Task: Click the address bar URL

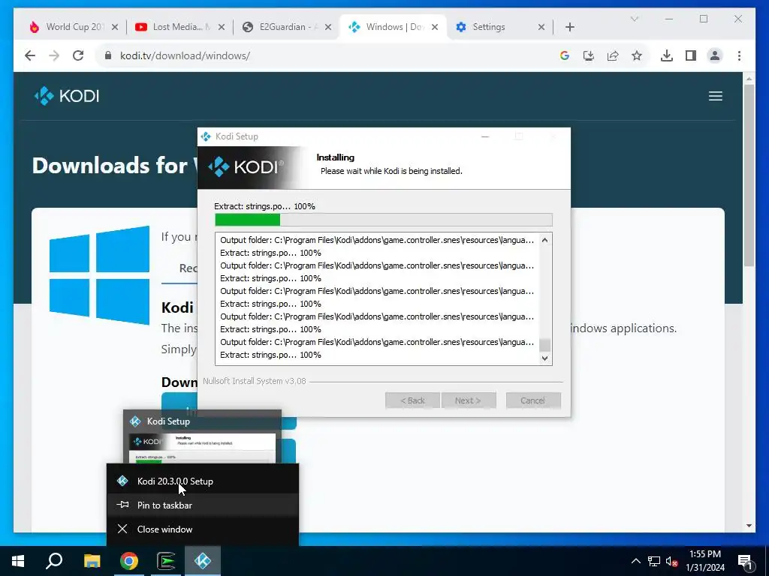Action: pyautogui.click(x=185, y=55)
